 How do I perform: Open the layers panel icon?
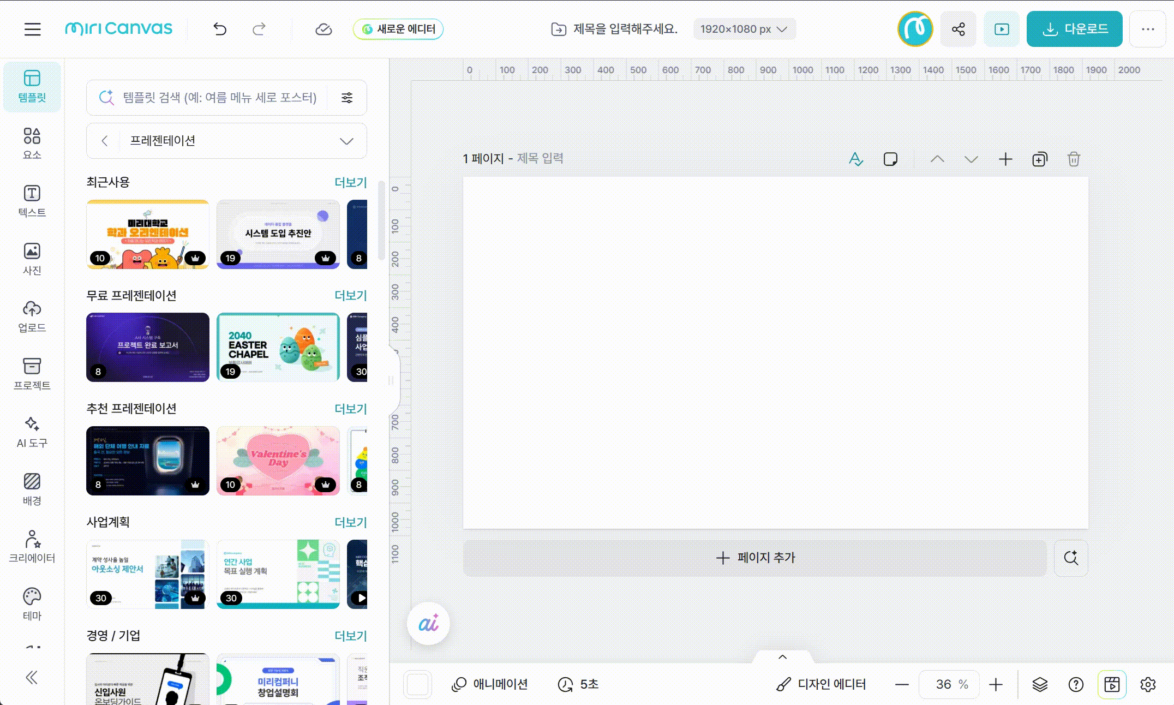1040,684
